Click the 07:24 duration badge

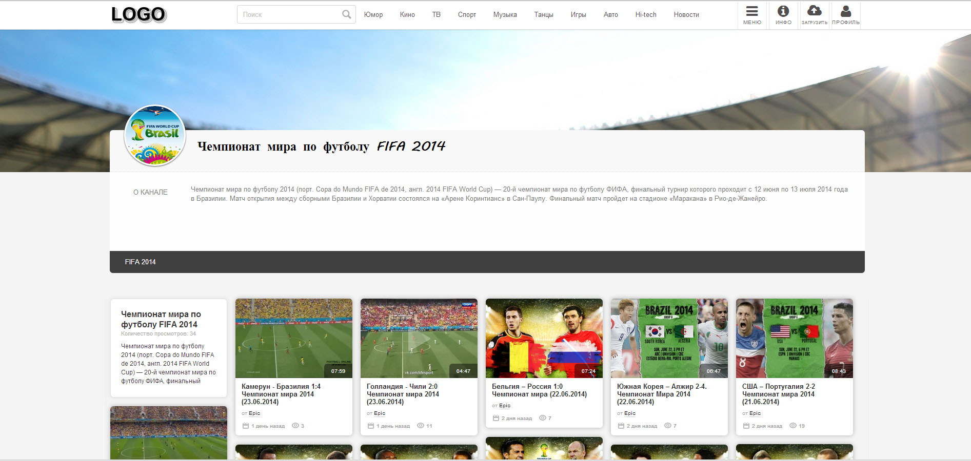click(x=588, y=371)
